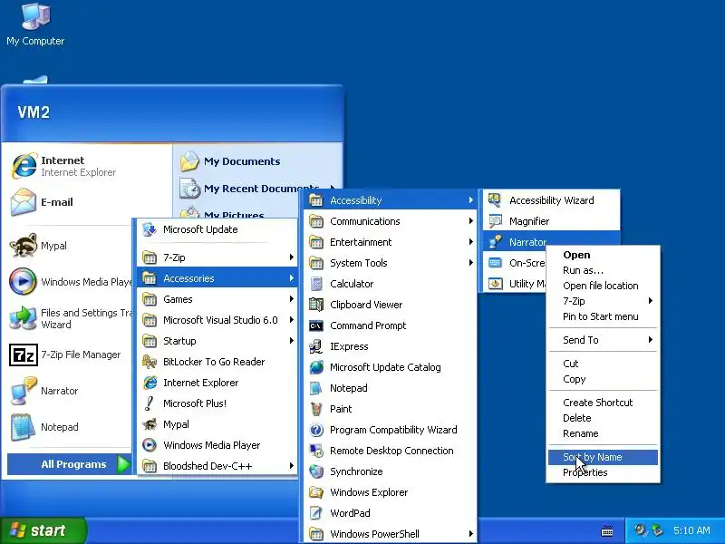Choose Run as... from the context menu
Screen dimensions: 725x544
pyautogui.click(x=603, y=270)
